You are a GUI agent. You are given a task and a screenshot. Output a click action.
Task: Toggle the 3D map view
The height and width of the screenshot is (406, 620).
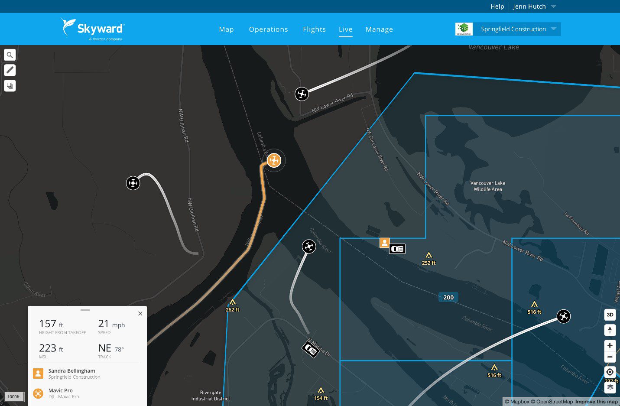[610, 315]
